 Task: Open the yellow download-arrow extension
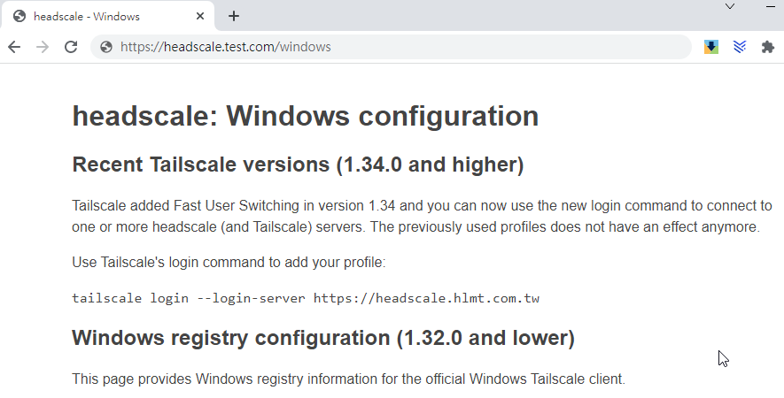[711, 47]
